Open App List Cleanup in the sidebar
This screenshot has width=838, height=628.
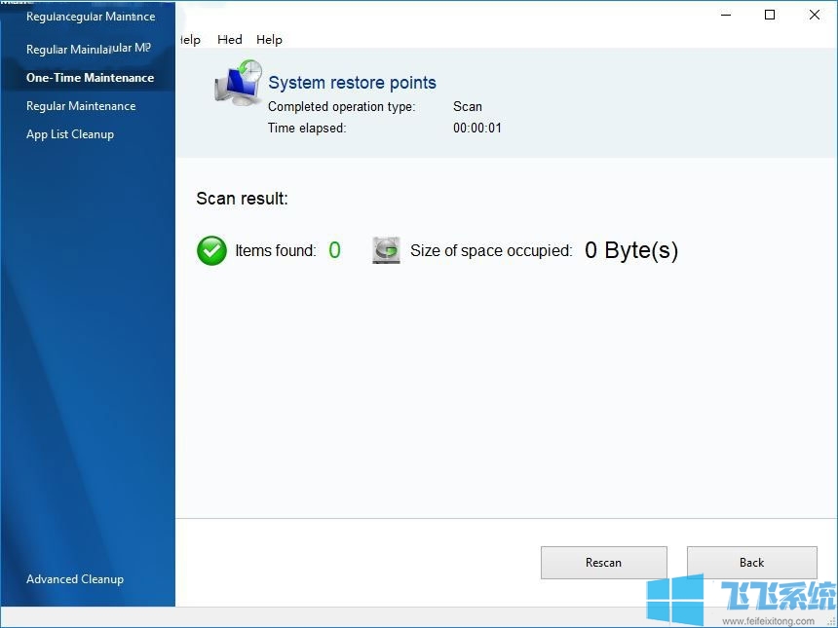coord(70,134)
